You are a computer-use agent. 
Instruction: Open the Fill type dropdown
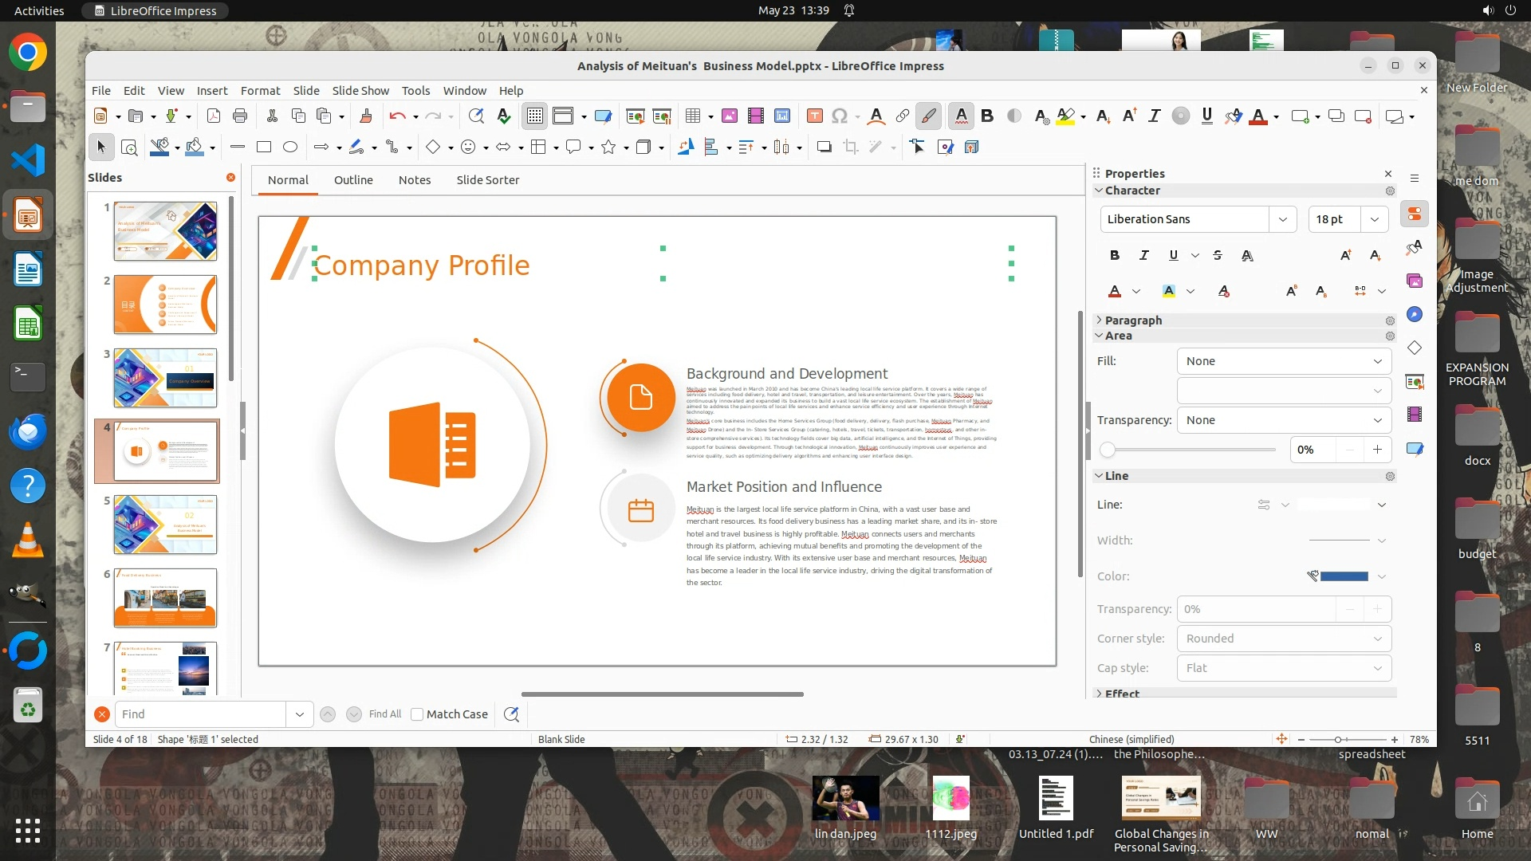pos(1284,361)
